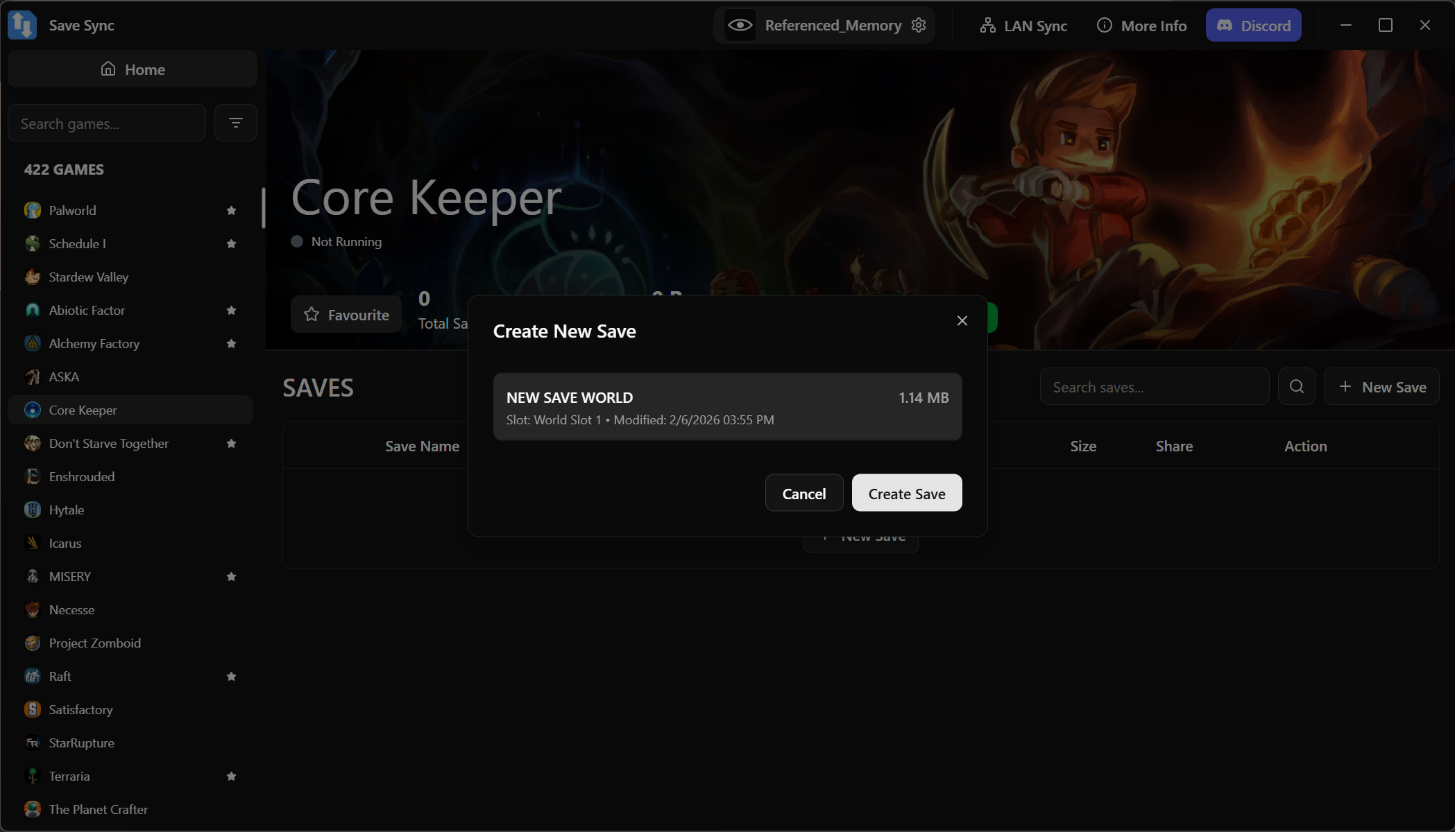Viewport: 1455px width, 832px height.
Task: Select Satisfactory from the sidebar
Action: (130, 709)
